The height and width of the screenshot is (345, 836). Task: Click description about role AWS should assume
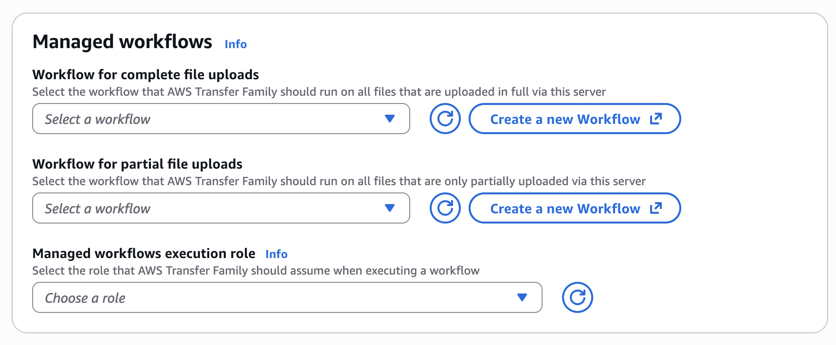pos(255,271)
